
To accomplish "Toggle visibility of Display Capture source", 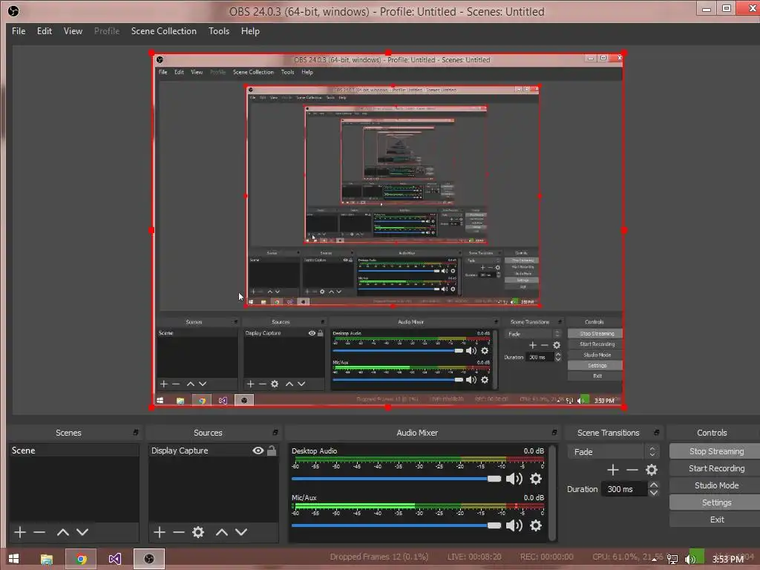I will pos(258,451).
